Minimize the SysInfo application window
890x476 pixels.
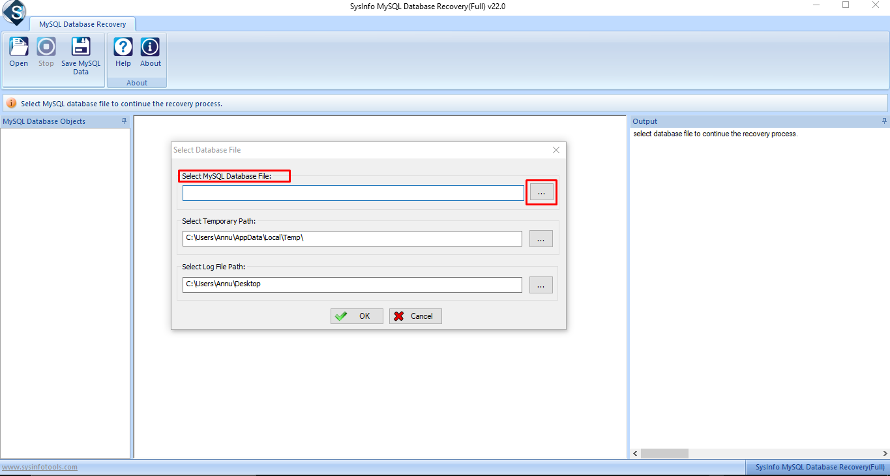816,5
